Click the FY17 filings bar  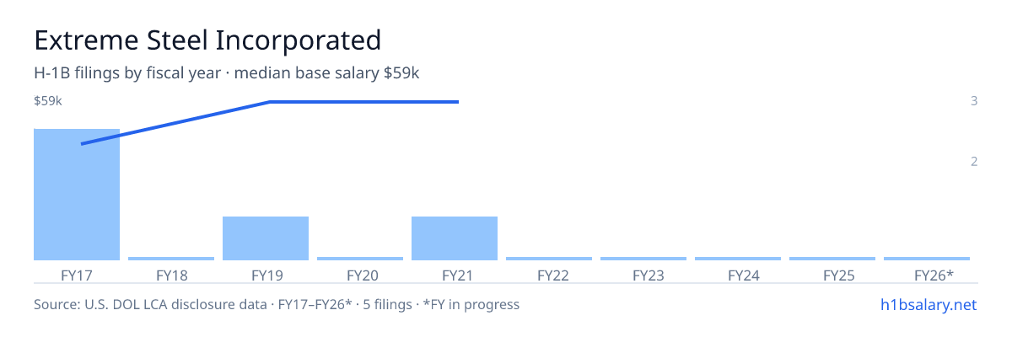[77, 195]
